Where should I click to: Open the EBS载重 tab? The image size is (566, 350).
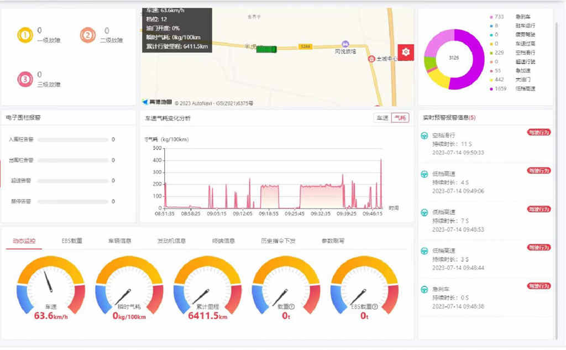pos(72,241)
